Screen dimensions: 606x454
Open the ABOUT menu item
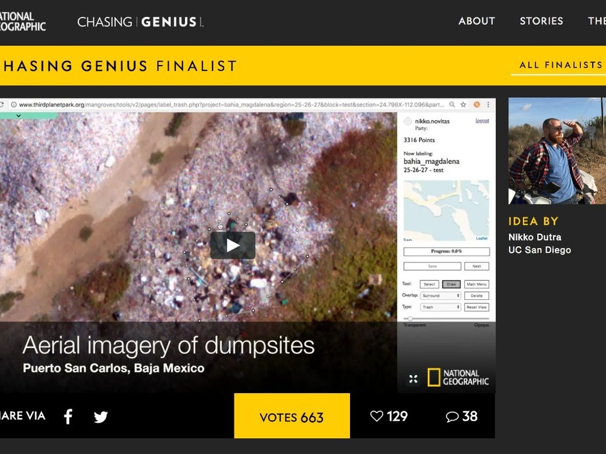(477, 21)
